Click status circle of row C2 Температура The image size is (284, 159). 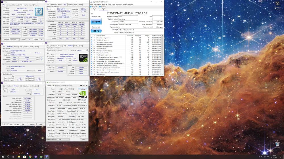click(x=92, y=74)
